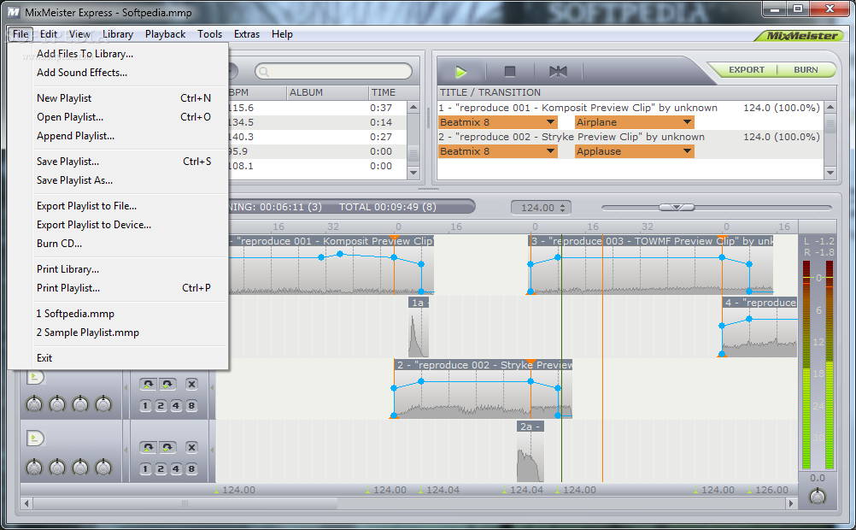Click the master volume knob below the meters

(818, 497)
